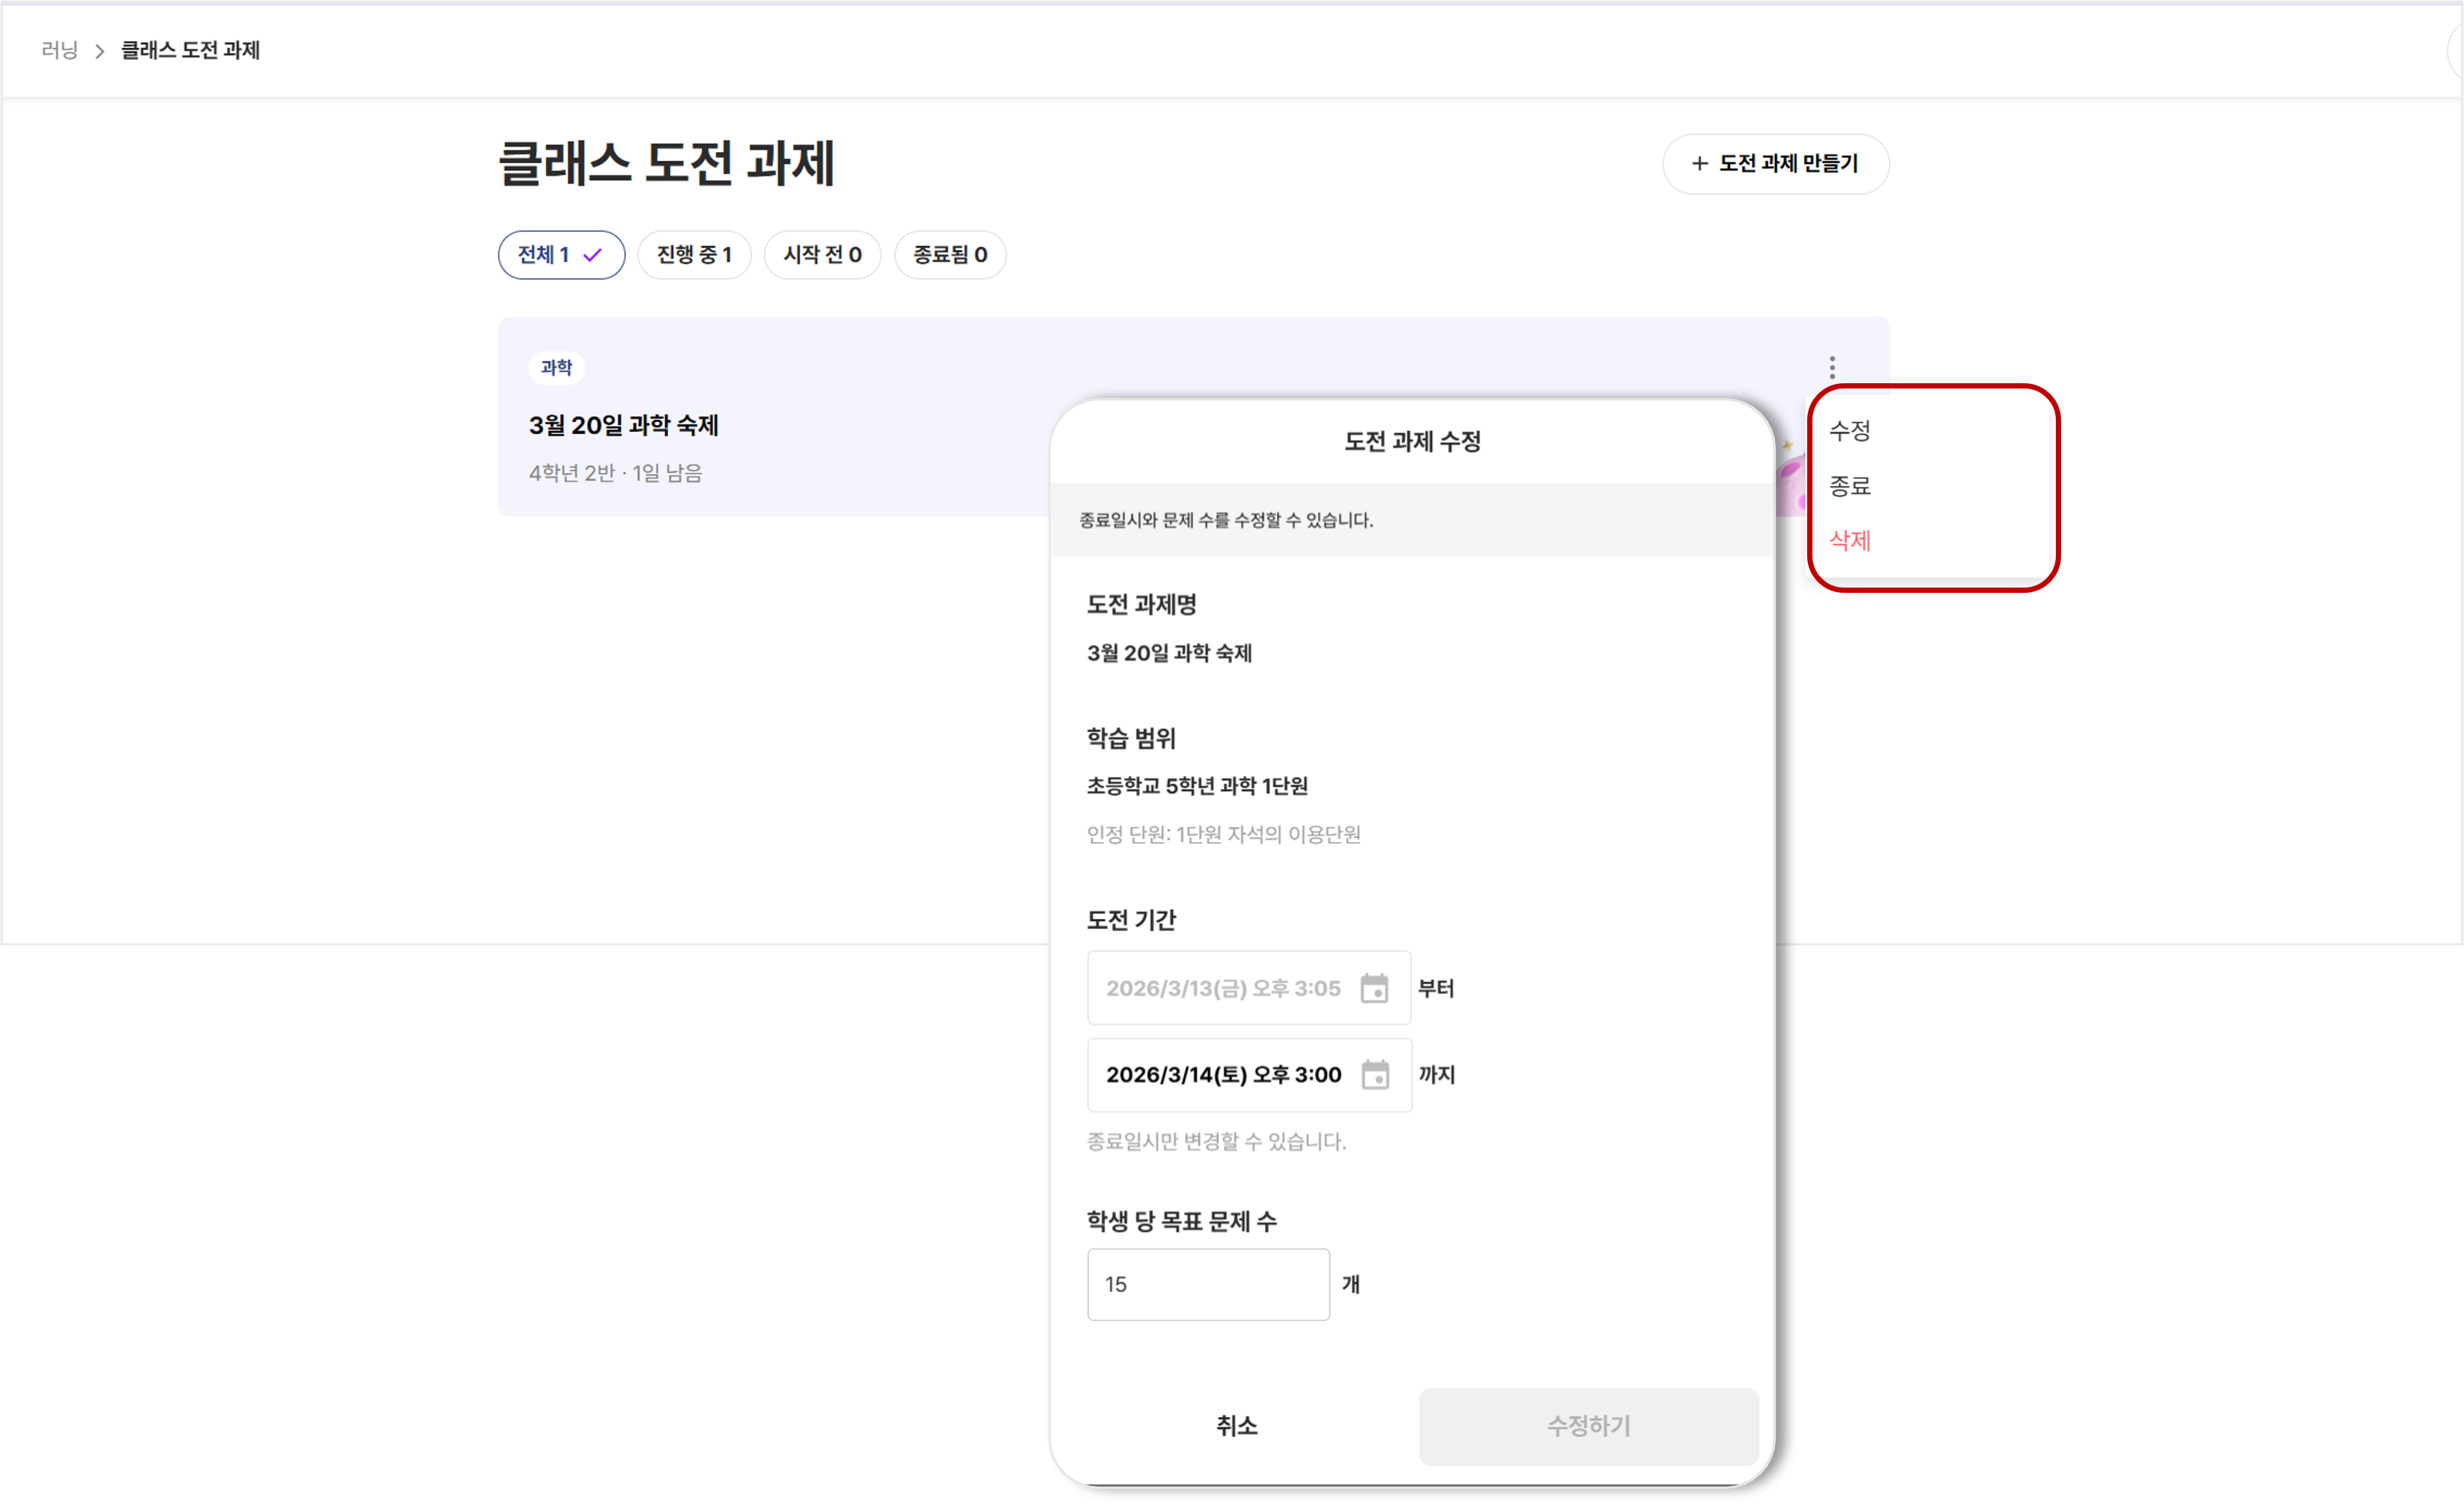2464x1503 pixels.
Task: Click the calendar icon in the start date field
Action: tap(1374, 987)
